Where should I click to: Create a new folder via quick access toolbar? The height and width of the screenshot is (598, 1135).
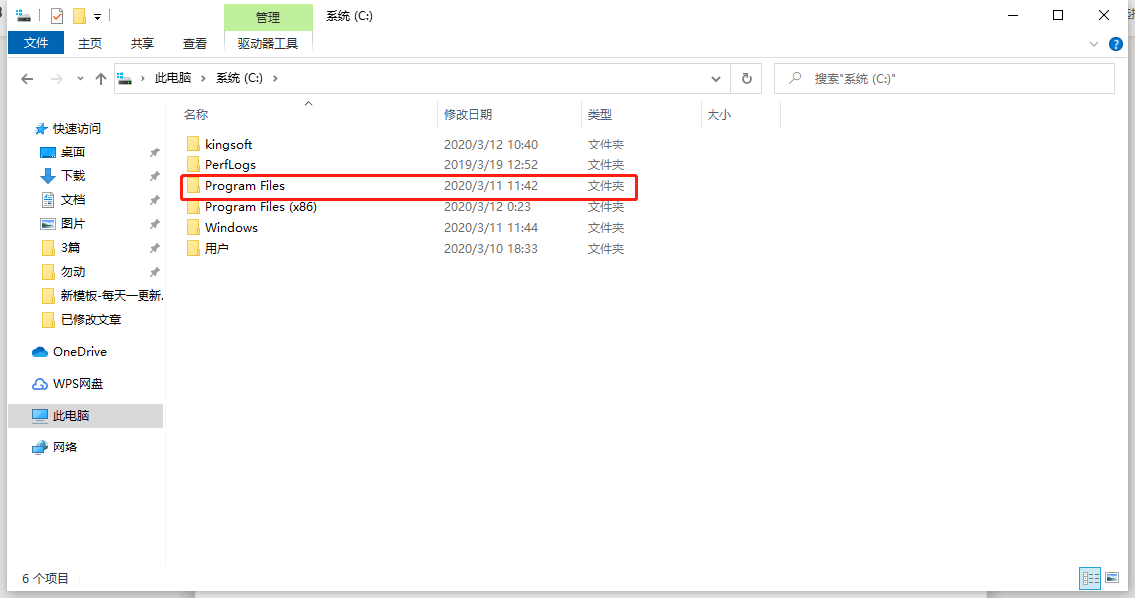click(78, 16)
